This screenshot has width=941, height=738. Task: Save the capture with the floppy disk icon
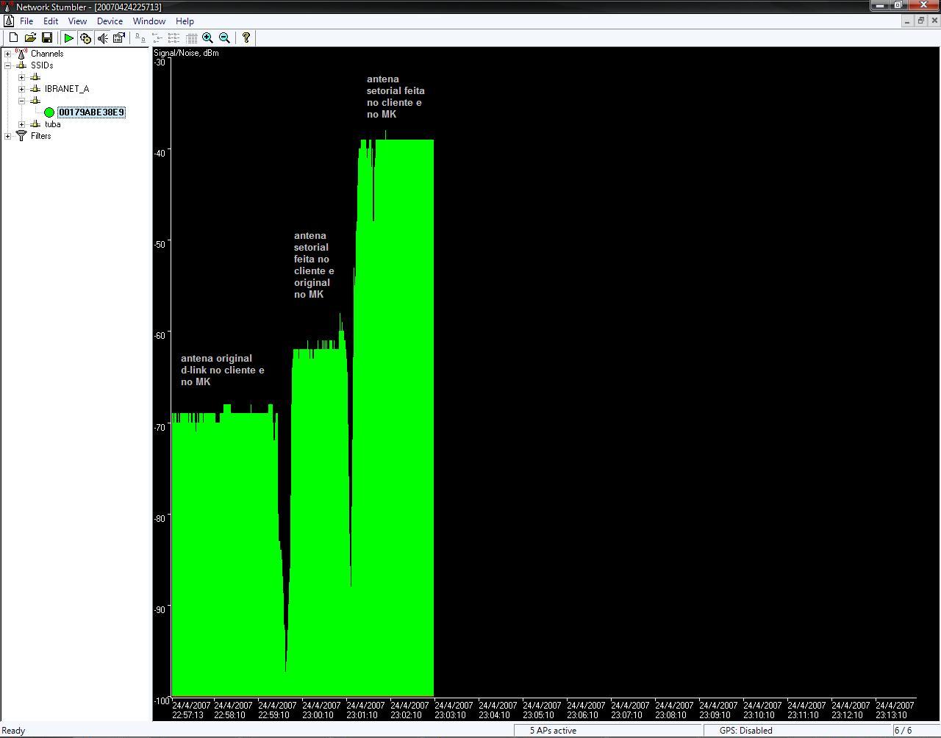(47, 37)
